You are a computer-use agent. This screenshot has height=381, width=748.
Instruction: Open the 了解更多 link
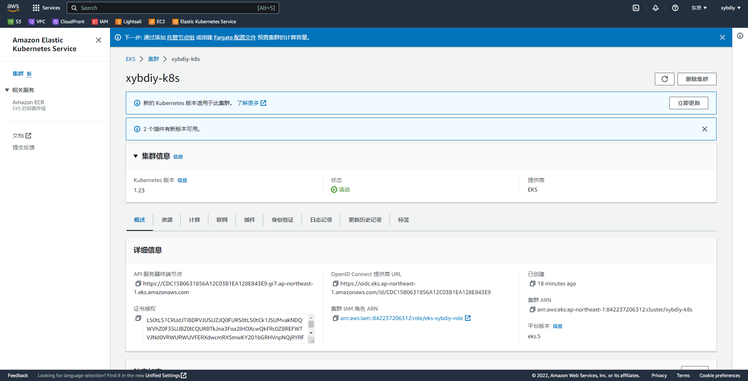(252, 103)
